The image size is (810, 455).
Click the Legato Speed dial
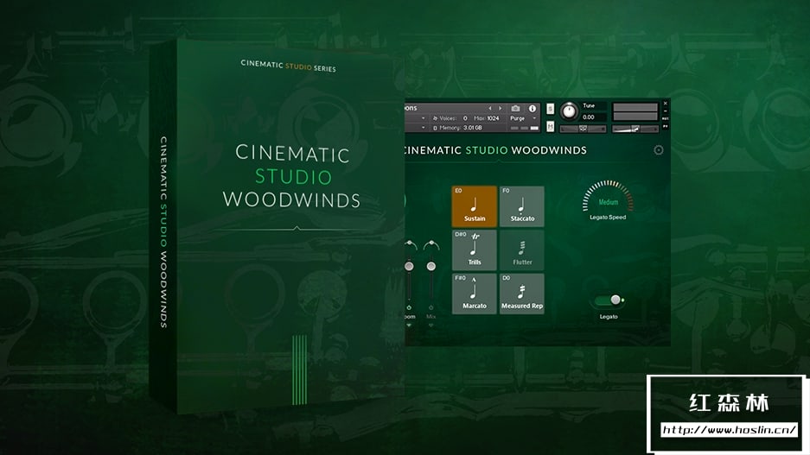608,197
